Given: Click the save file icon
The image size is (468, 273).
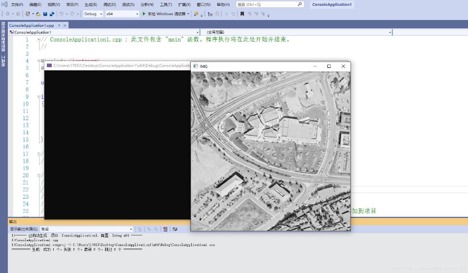Looking at the screenshot, I should click(45, 14).
